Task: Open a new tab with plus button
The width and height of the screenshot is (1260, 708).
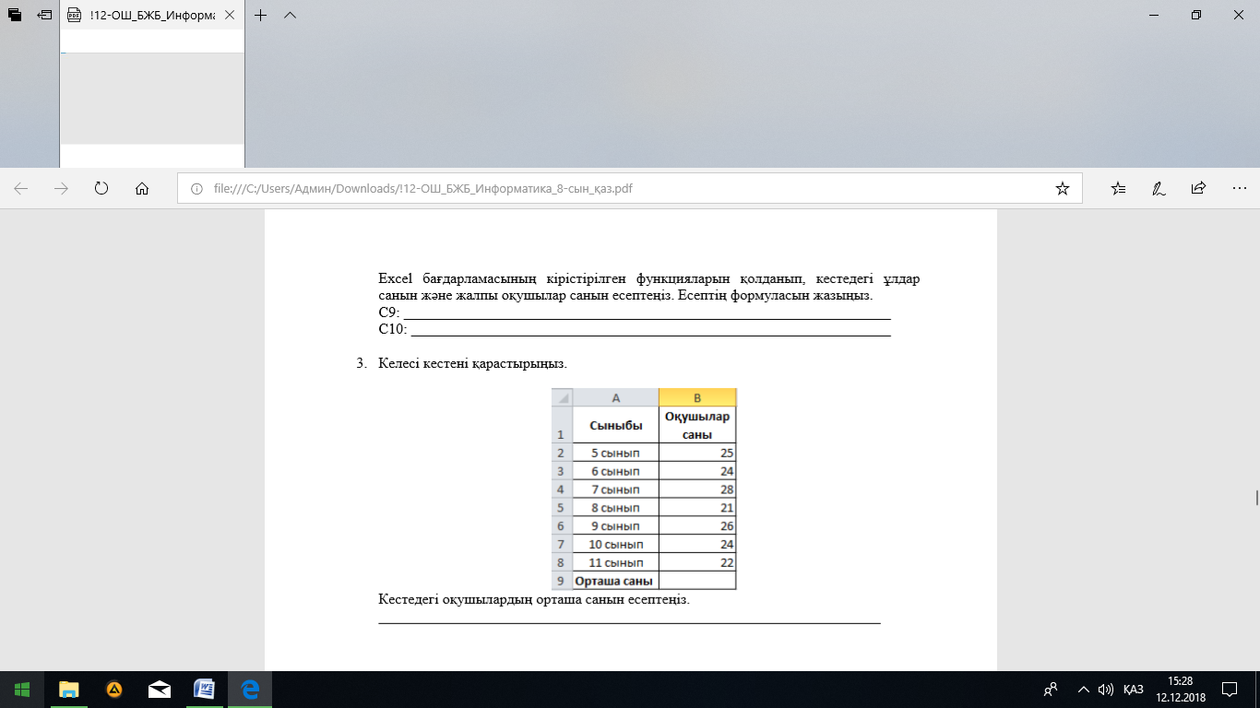Action: [x=261, y=16]
